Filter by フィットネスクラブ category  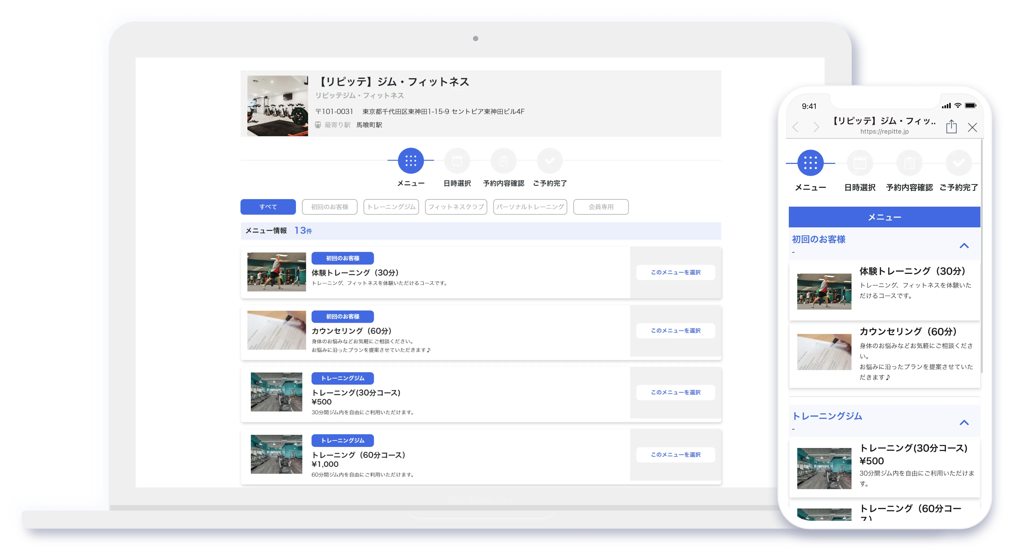point(456,207)
